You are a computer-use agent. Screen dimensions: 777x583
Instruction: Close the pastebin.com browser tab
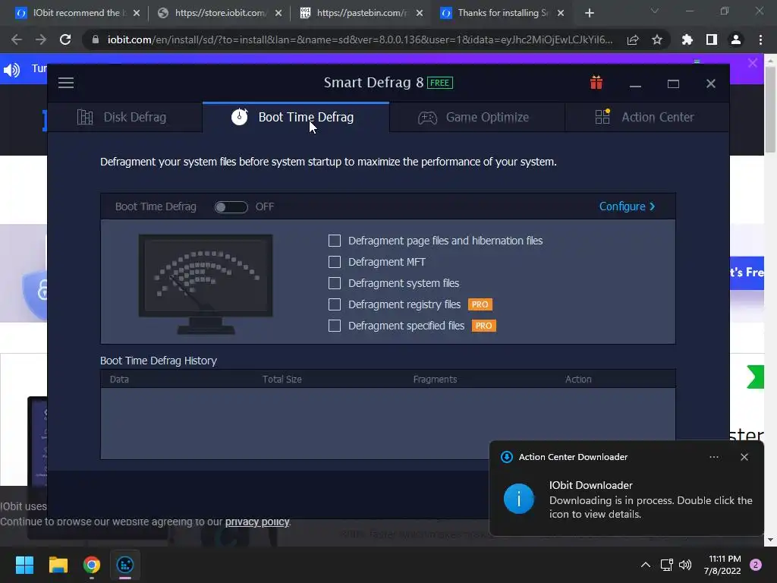point(420,13)
